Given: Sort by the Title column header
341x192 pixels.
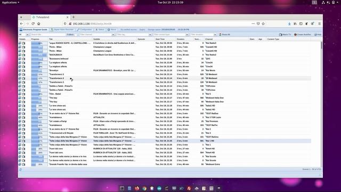Looking at the screenshot, I should click(70, 39).
